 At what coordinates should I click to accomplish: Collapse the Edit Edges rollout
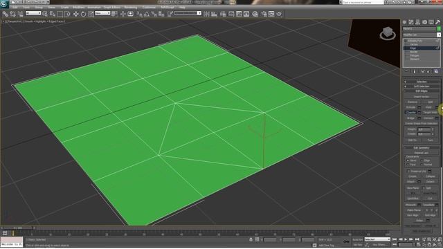click(x=422, y=91)
